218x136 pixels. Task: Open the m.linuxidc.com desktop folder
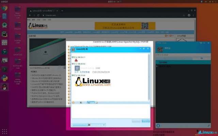pyautogui.click(x=18, y=64)
